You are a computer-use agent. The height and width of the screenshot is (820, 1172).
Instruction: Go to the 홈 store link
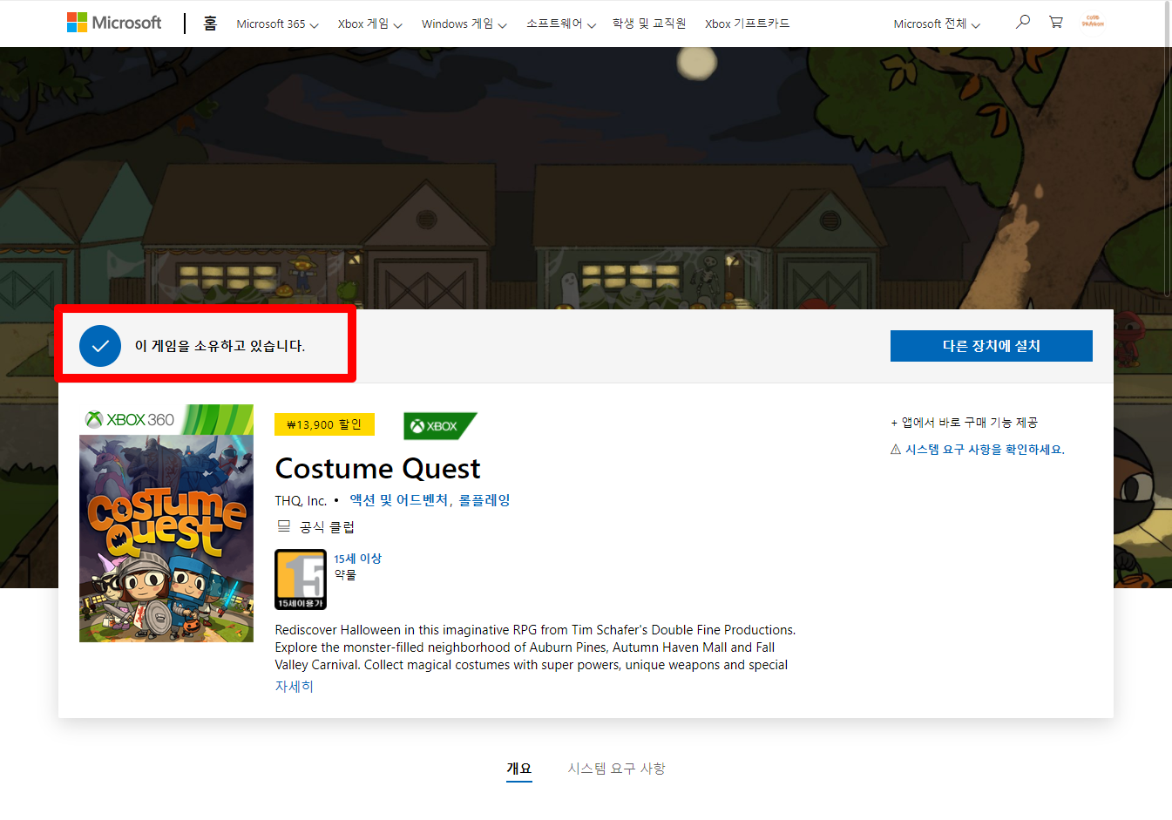(210, 24)
